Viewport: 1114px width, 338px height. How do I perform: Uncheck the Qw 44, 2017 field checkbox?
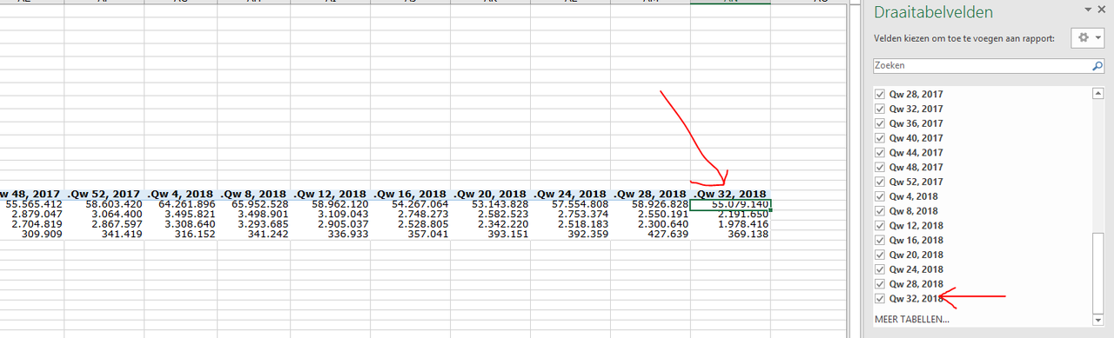pyautogui.click(x=881, y=152)
